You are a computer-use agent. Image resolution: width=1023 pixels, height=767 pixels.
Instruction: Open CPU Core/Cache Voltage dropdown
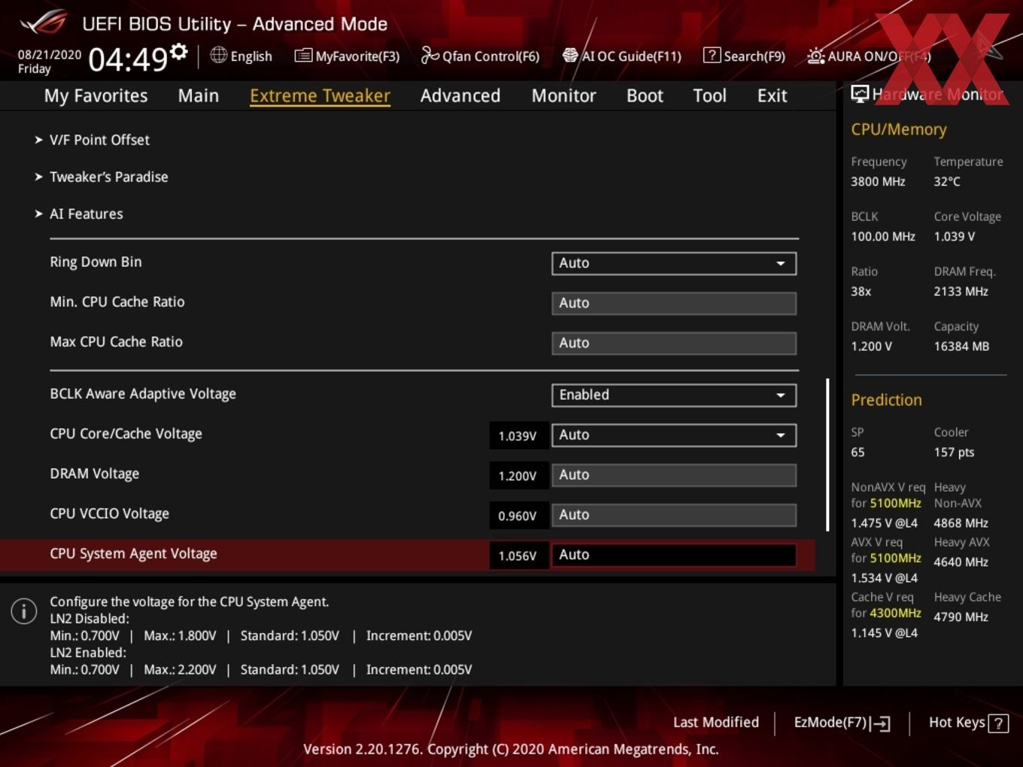pyautogui.click(x=674, y=435)
